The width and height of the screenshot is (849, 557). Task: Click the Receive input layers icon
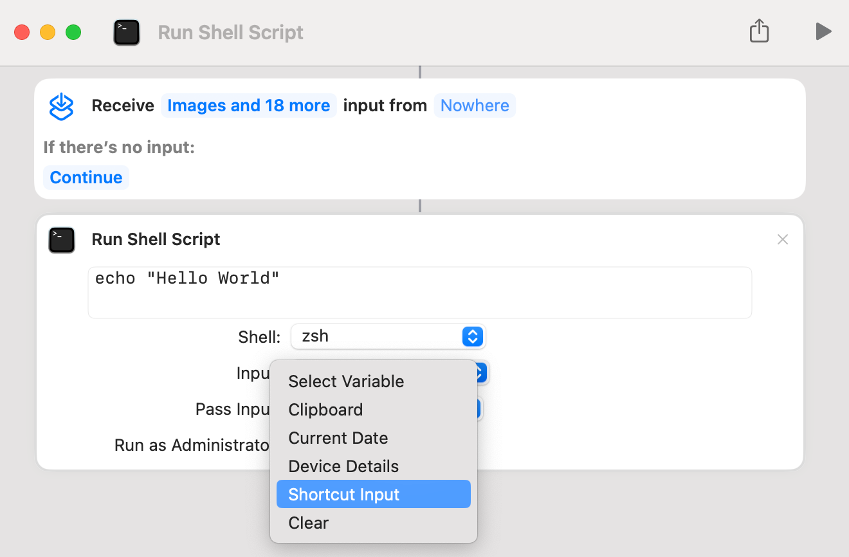pos(62,106)
